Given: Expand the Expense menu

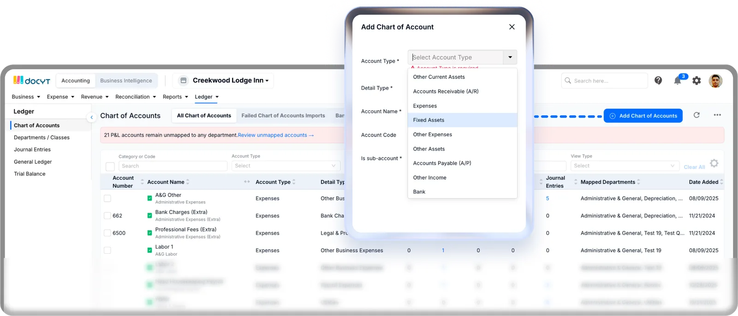Looking at the screenshot, I should coord(60,97).
